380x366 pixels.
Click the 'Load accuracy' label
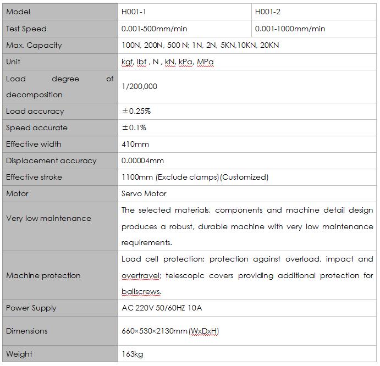click(35, 111)
